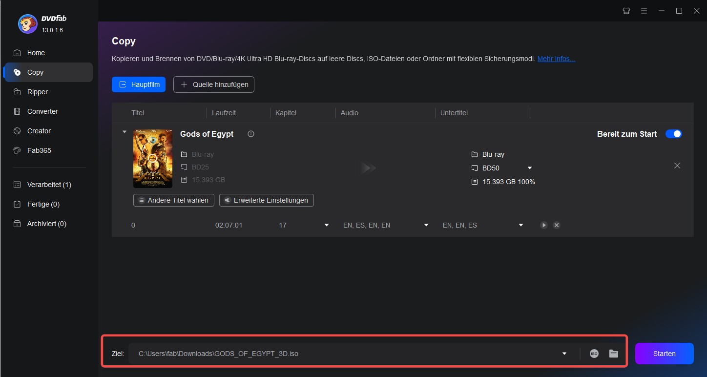Image resolution: width=707 pixels, height=377 pixels.
Task: Open the BD50 output size dropdown
Action: click(530, 168)
